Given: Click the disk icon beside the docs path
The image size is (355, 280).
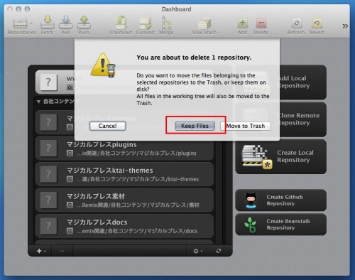Looking at the screenshot, I should 70,231.
